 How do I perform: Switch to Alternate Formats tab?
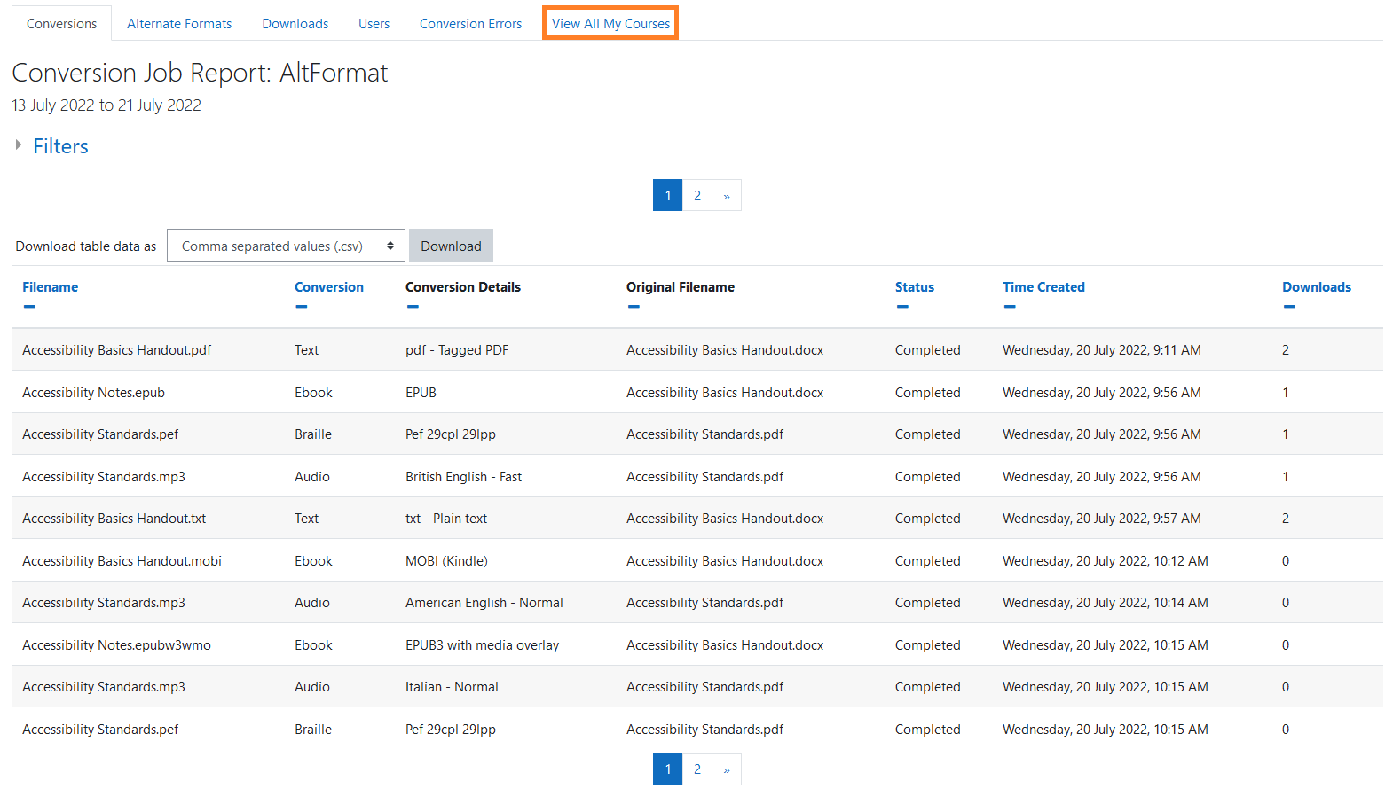tap(179, 24)
